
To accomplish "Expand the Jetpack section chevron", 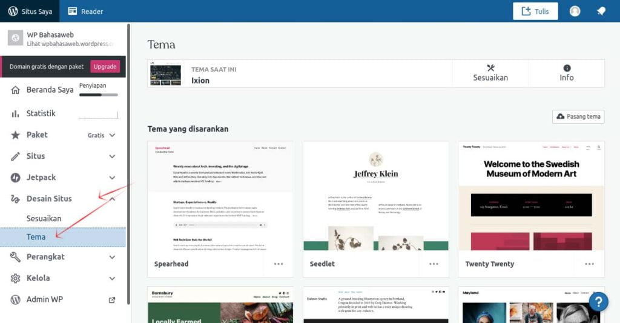I will [112, 178].
